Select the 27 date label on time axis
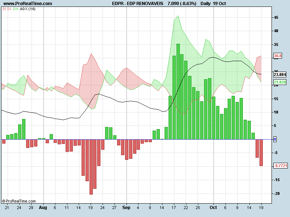290x217 pixels. (114, 208)
